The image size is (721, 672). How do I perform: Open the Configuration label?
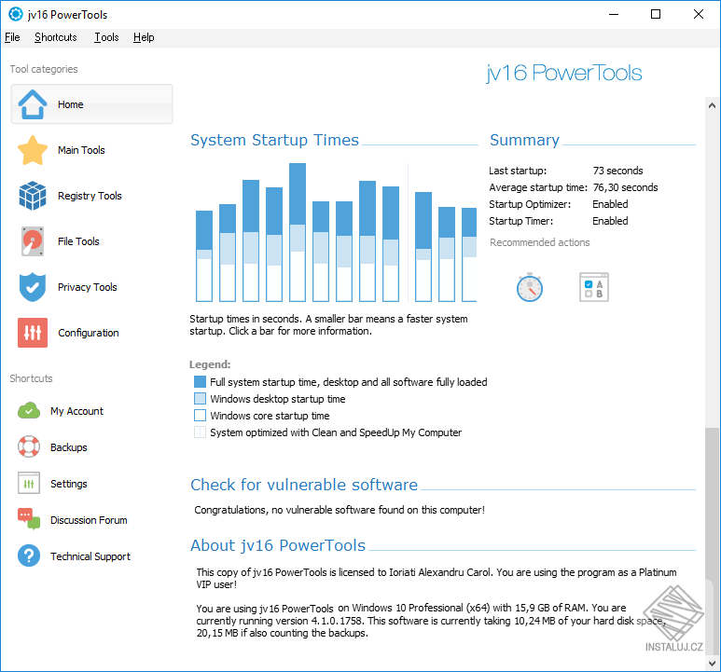click(89, 333)
